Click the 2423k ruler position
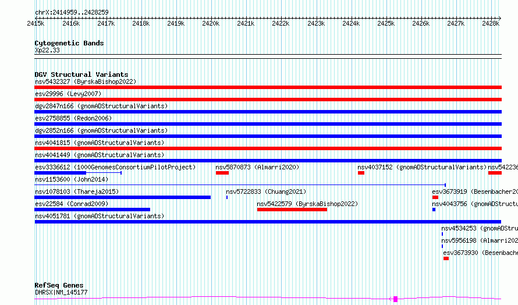The image size is (518, 305). click(316, 23)
